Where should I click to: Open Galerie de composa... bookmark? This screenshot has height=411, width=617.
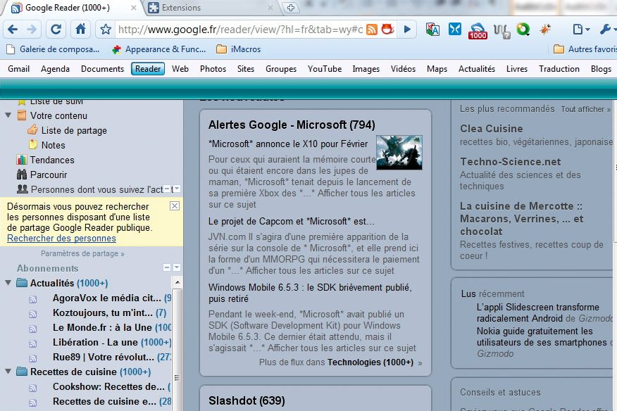tap(53, 49)
